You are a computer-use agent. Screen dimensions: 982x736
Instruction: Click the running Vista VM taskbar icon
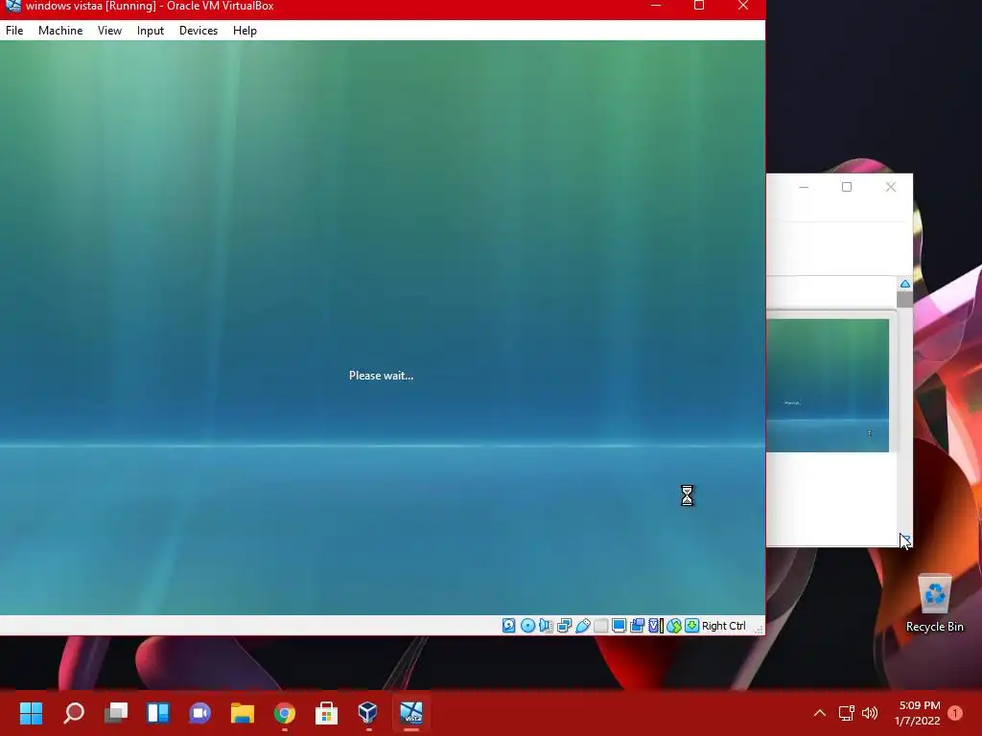click(410, 713)
